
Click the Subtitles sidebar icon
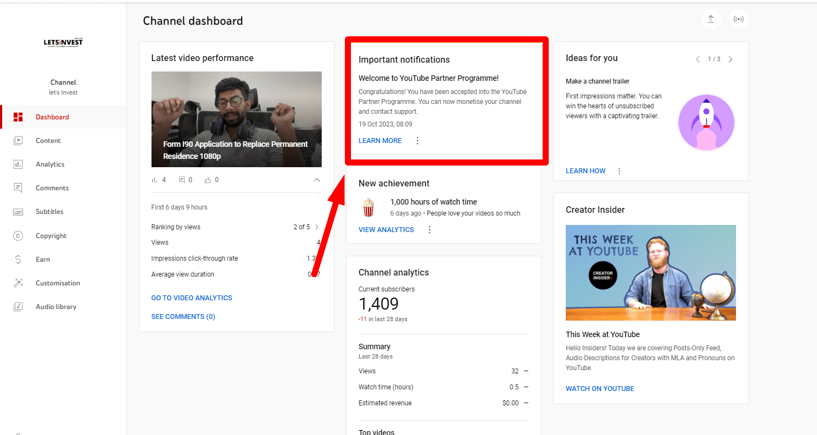point(18,212)
